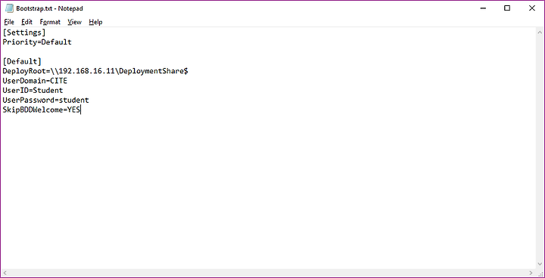Maximize the Notepad window
Viewport: 545px width, 278px height.
(x=507, y=8)
